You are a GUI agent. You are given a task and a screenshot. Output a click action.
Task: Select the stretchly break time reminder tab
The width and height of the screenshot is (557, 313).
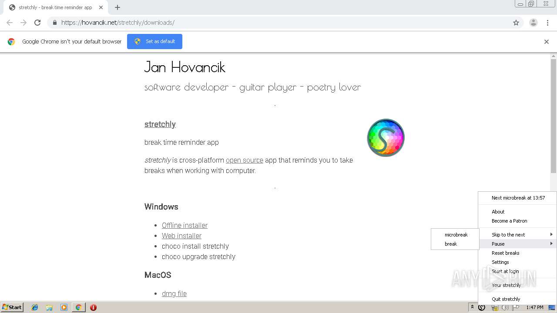pos(55,7)
